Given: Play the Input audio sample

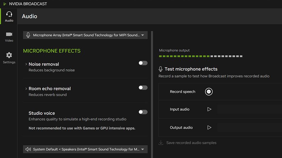Looking at the screenshot, I should (x=209, y=109).
